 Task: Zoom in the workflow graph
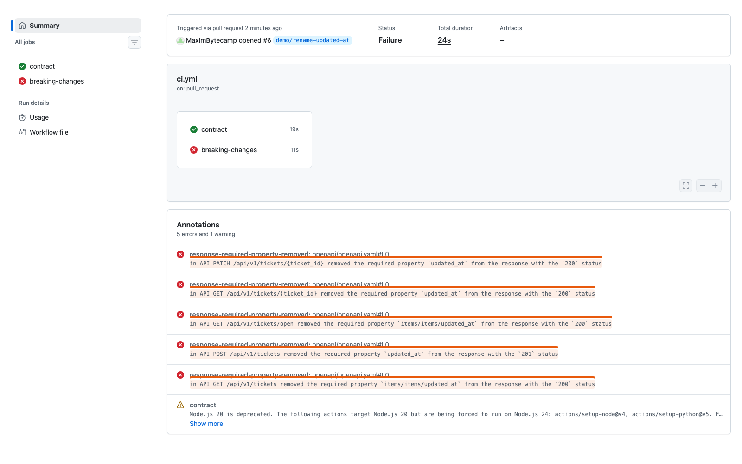(x=715, y=186)
